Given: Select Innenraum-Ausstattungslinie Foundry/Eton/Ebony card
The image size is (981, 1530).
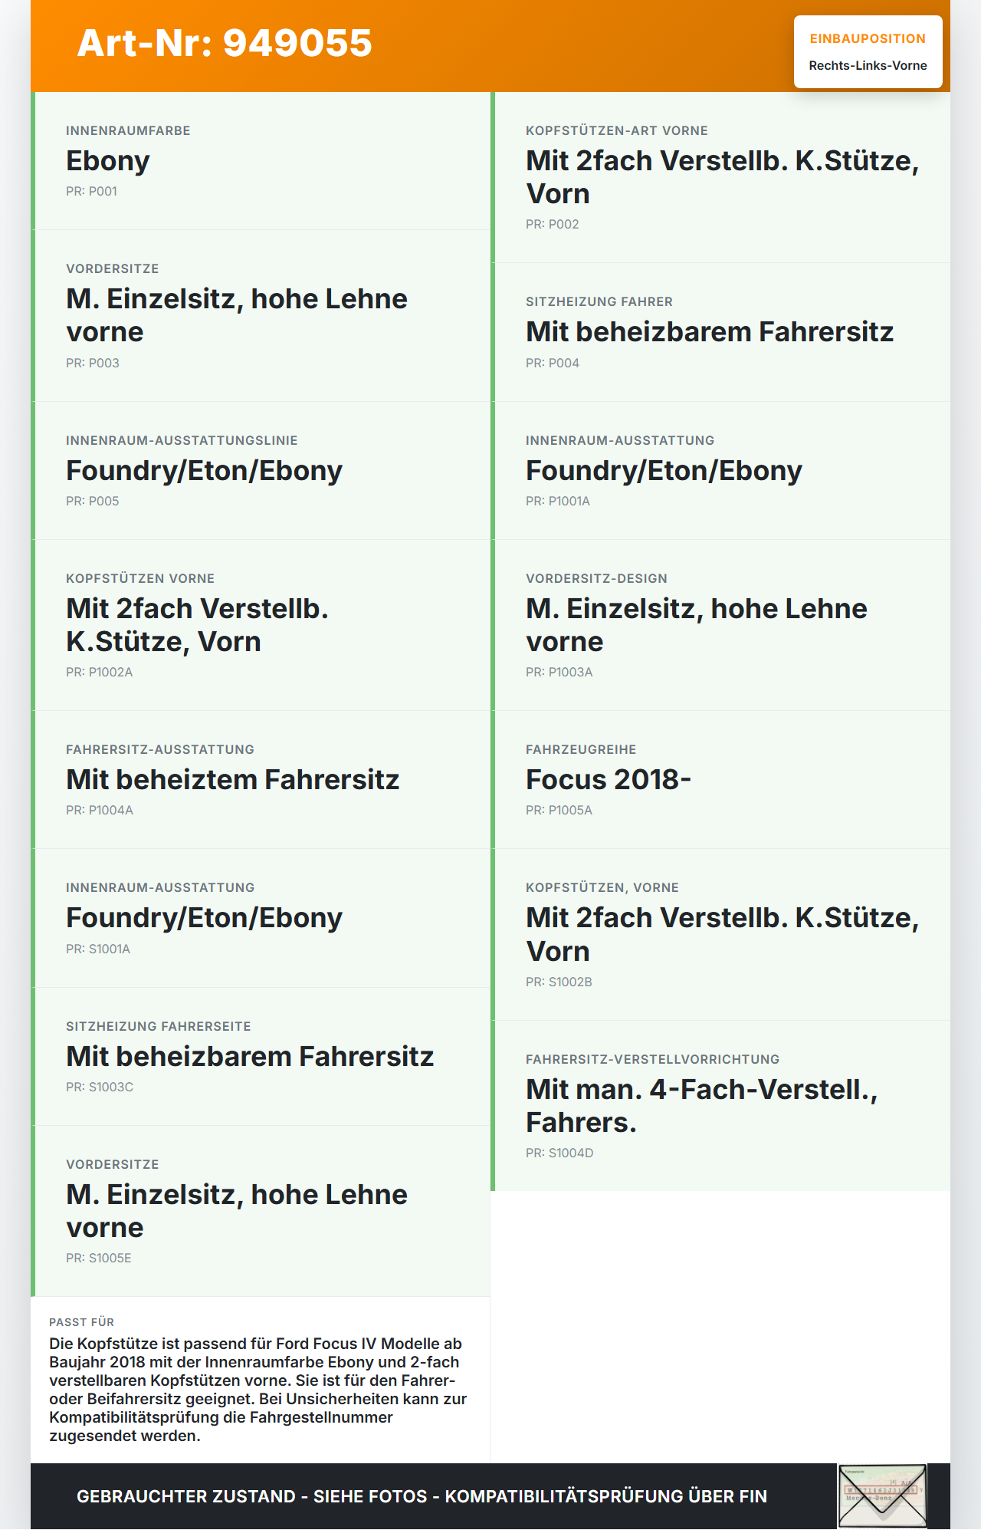Looking at the screenshot, I should [x=261, y=471].
